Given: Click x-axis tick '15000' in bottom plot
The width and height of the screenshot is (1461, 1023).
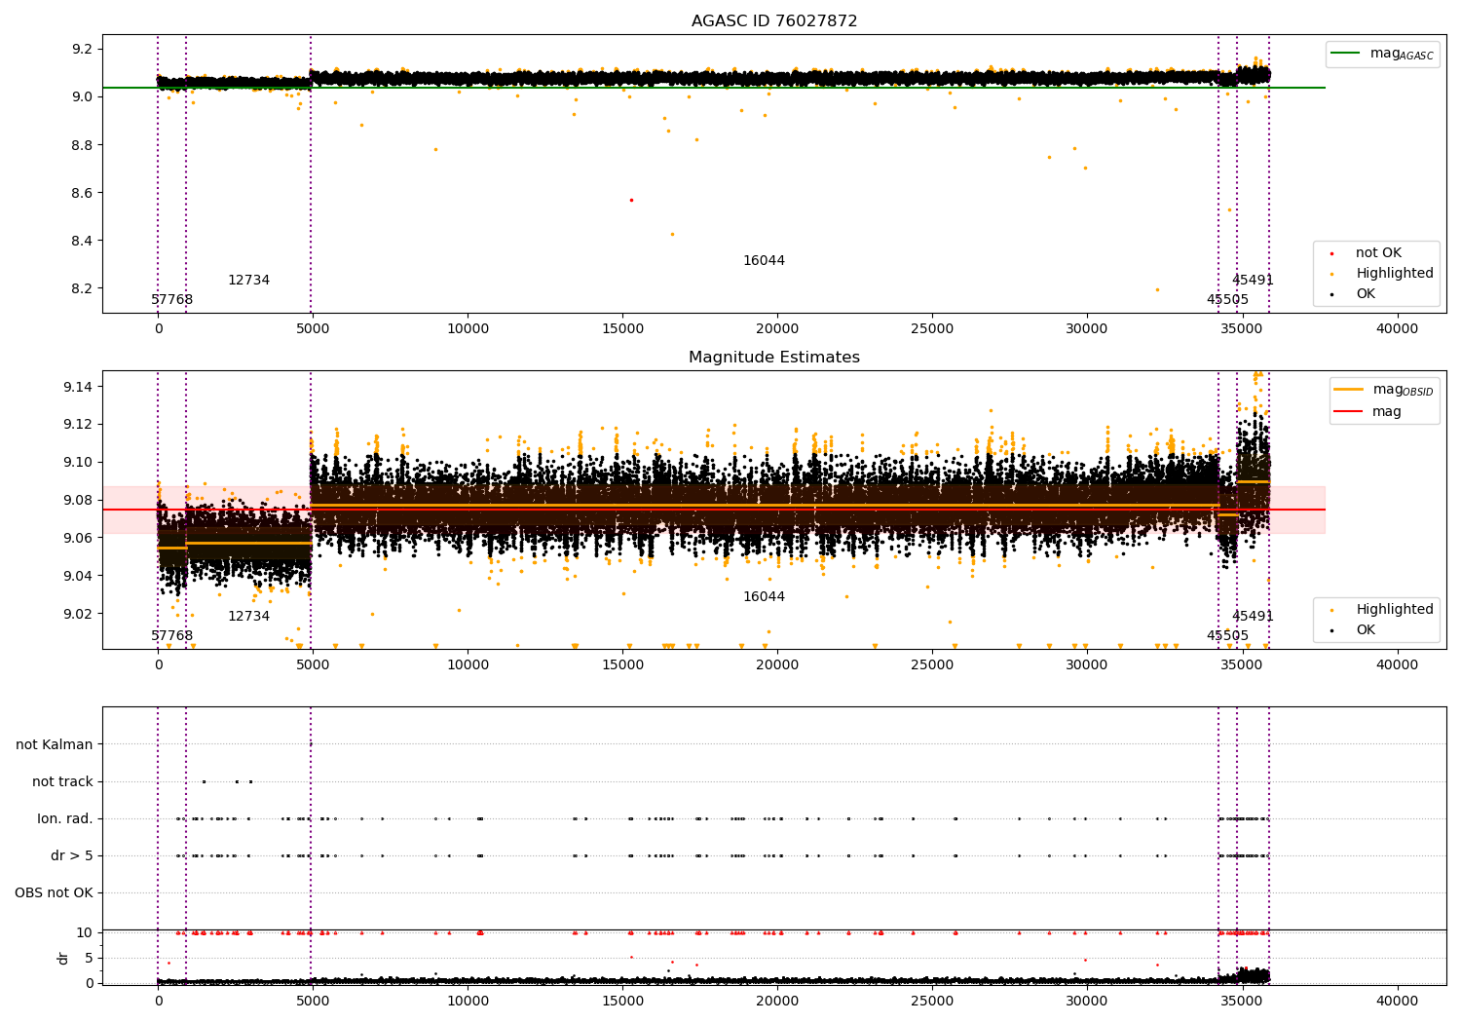Looking at the screenshot, I should pos(622,1001).
